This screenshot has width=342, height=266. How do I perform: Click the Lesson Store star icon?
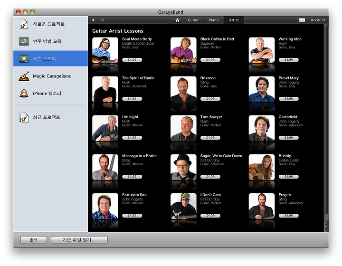(24, 58)
